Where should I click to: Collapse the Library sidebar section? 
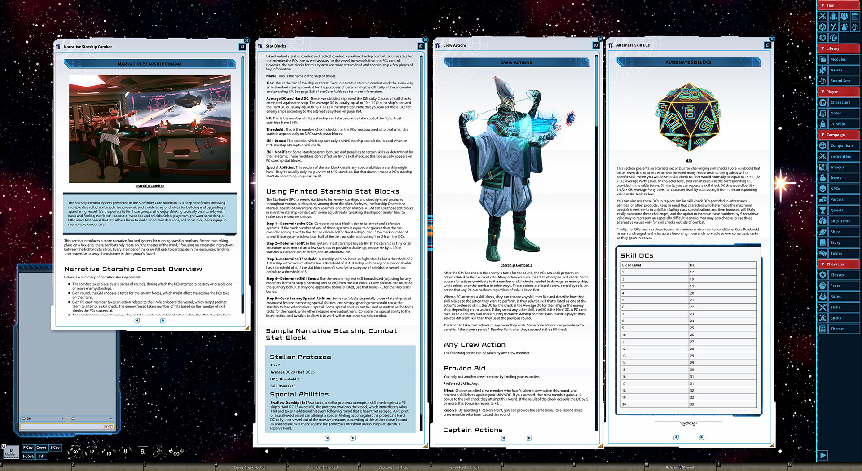pyautogui.click(x=822, y=48)
